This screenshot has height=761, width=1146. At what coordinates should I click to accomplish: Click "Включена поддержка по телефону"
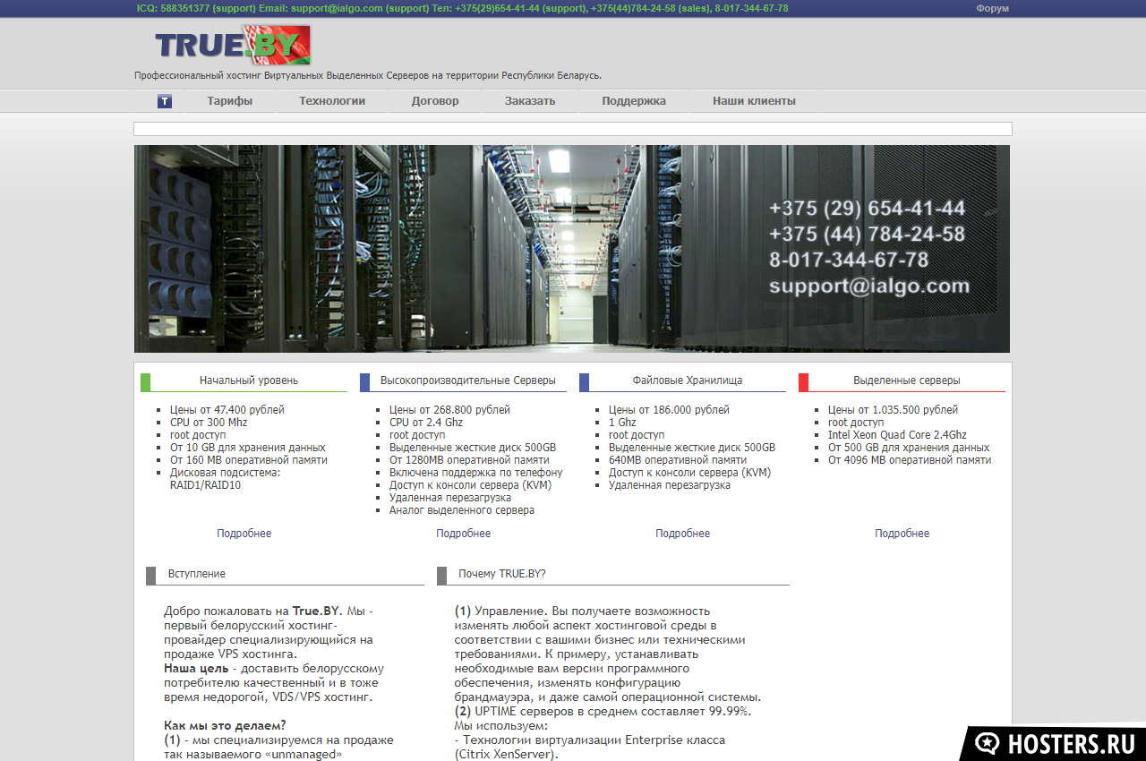pyautogui.click(x=476, y=473)
